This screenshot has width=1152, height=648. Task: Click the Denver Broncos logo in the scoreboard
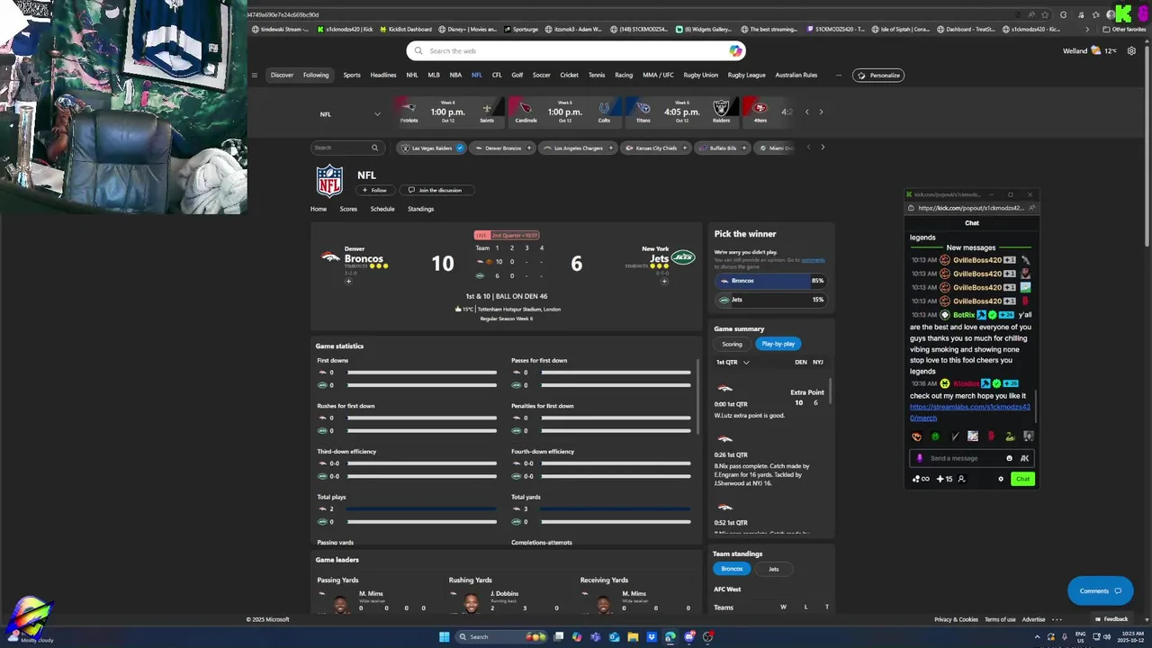[x=330, y=257]
